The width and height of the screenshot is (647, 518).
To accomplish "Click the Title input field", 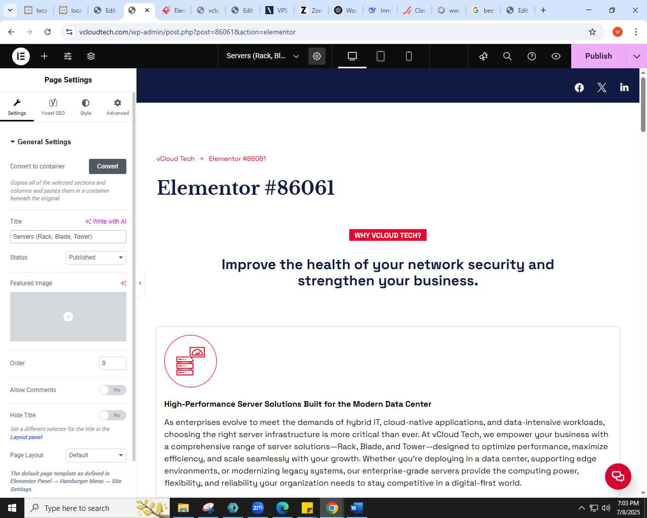I will click(68, 237).
